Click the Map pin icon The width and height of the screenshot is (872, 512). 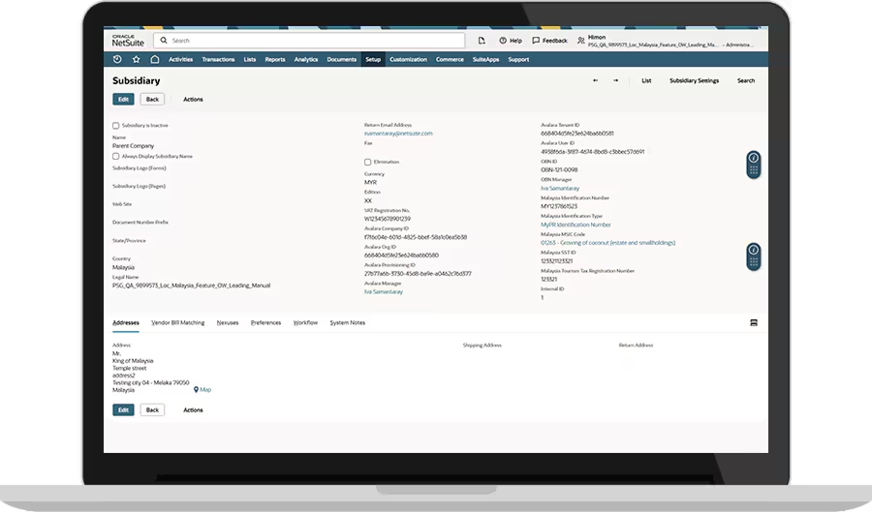(x=196, y=390)
